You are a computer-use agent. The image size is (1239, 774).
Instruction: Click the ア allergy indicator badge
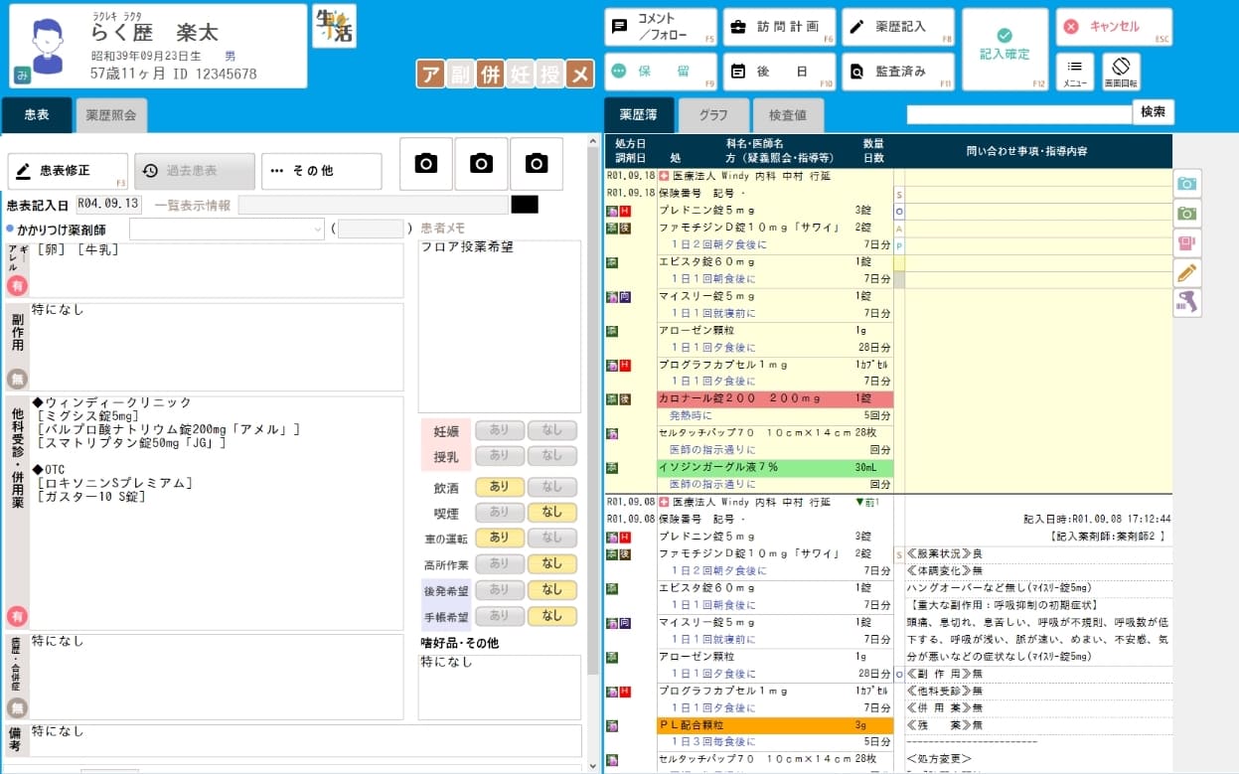click(429, 75)
